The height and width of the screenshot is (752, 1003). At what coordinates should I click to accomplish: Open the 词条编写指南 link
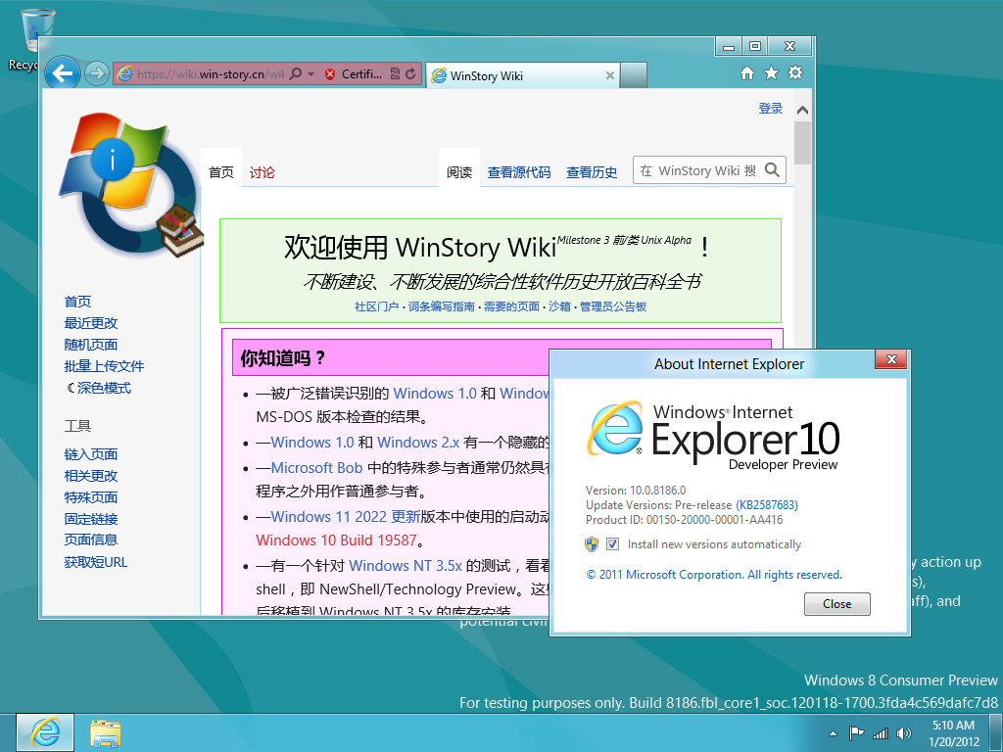[442, 306]
